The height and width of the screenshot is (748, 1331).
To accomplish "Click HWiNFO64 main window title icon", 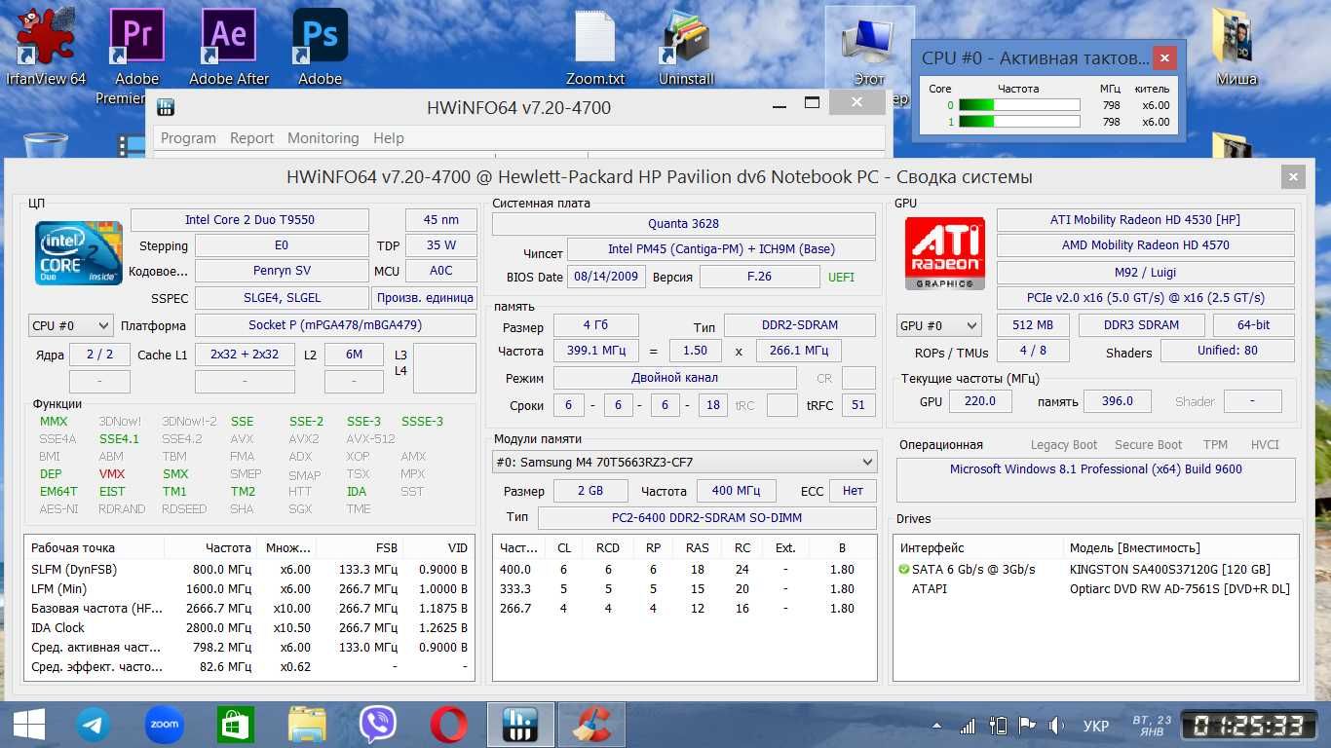I will click(x=166, y=107).
